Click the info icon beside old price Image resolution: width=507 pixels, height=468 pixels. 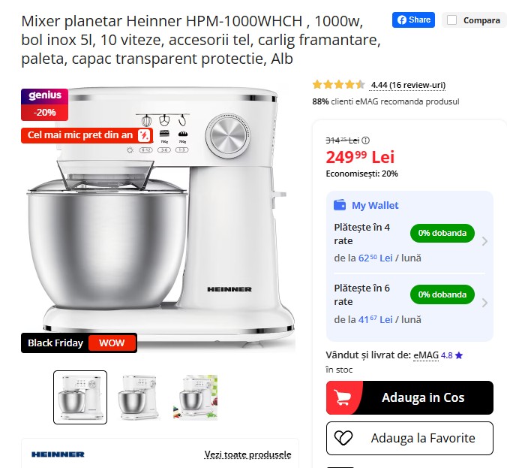click(x=365, y=140)
